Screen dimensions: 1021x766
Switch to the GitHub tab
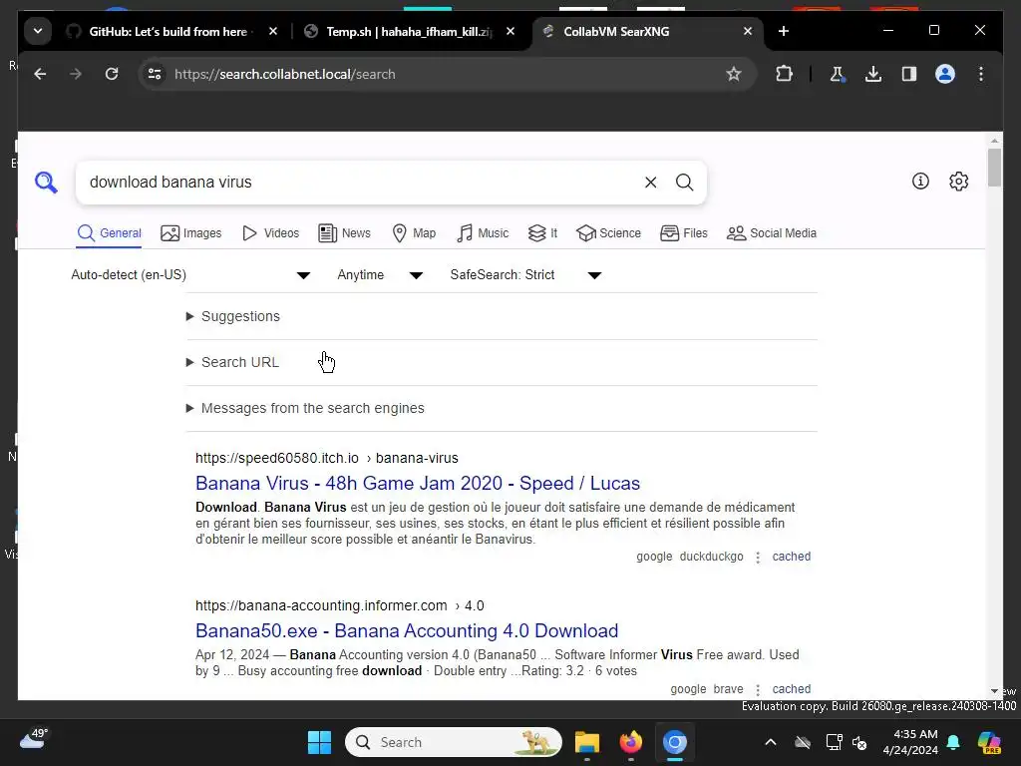[x=168, y=31]
